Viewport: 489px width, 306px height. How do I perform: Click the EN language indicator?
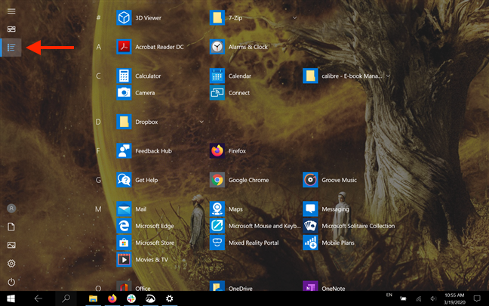(x=389, y=295)
